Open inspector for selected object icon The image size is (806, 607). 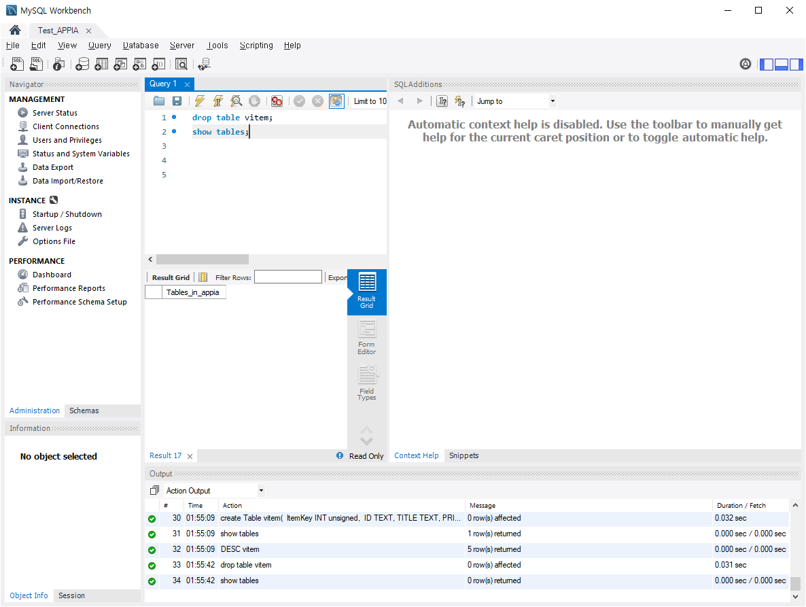pyautogui.click(x=59, y=64)
